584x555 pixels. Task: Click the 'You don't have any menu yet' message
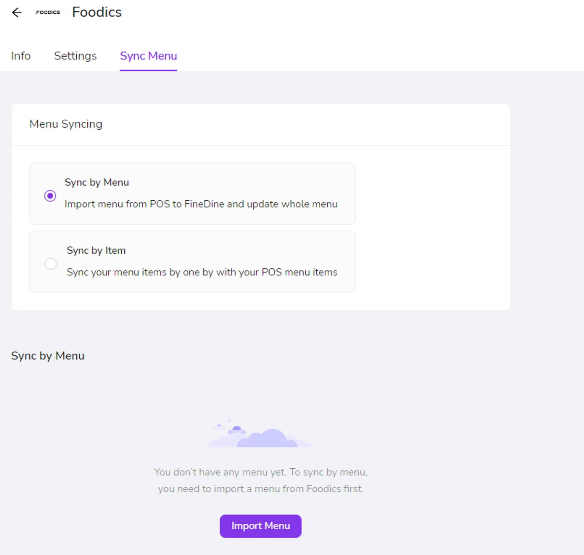click(x=261, y=472)
